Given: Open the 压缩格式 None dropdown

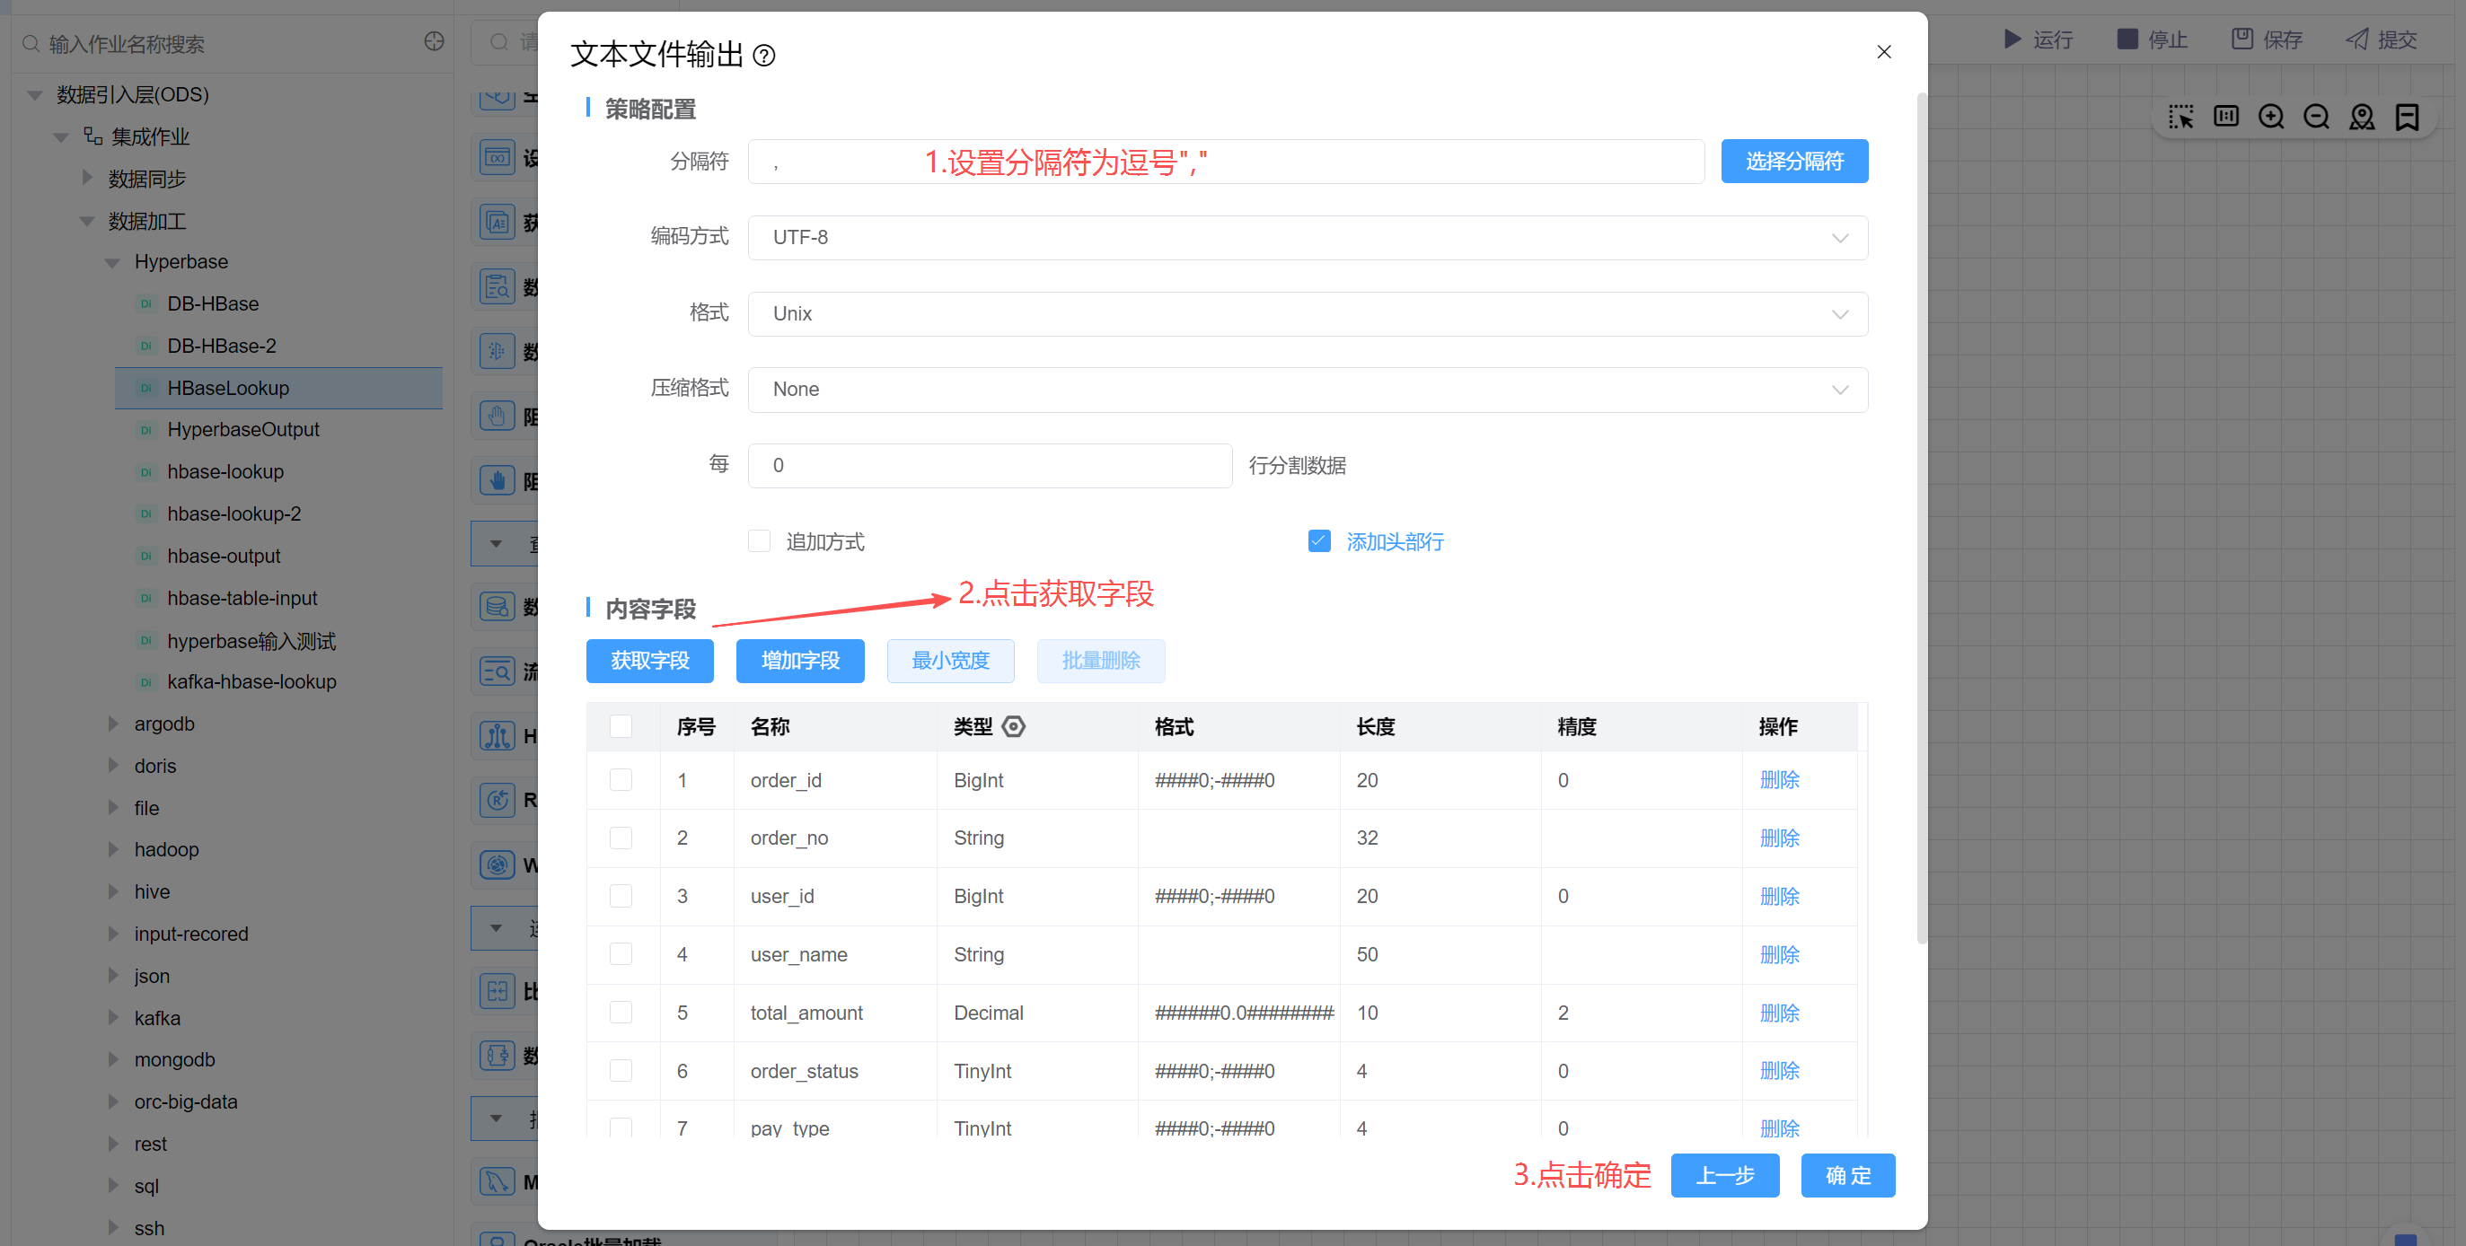Looking at the screenshot, I should 1307,390.
